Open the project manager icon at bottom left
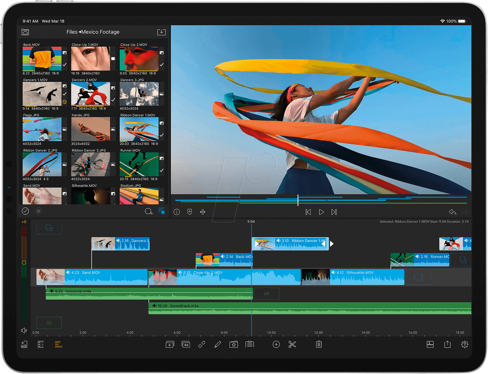The width and height of the screenshot is (488, 374). click(x=24, y=344)
